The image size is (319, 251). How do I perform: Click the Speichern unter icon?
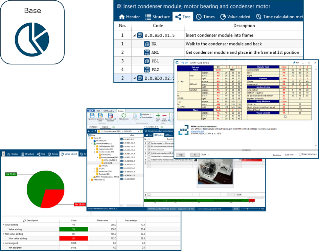point(100,116)
